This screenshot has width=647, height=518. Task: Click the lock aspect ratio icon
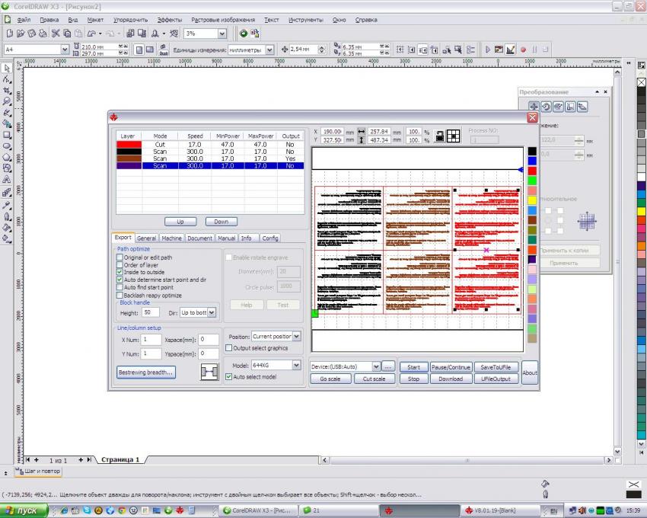click(439, 136)
